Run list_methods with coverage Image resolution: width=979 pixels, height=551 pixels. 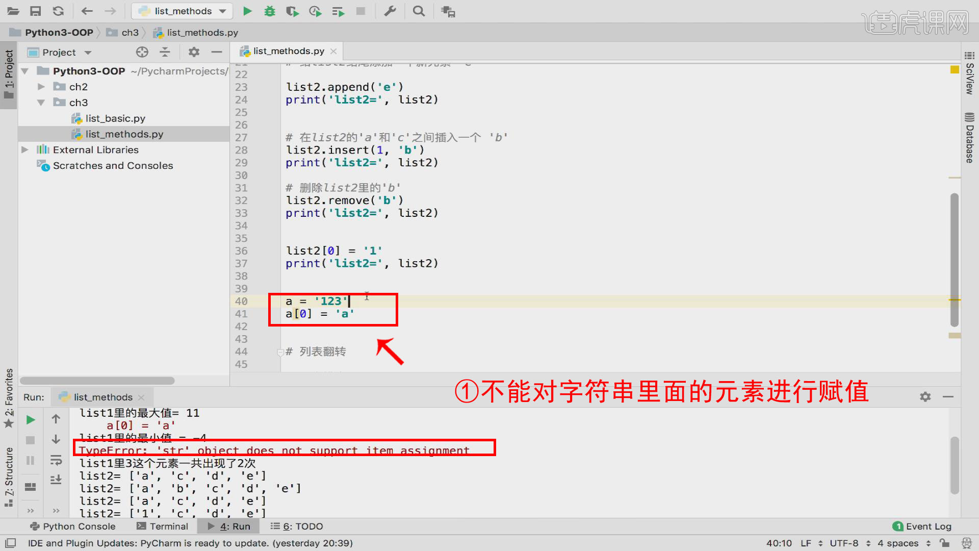click(x=292, y=11)
